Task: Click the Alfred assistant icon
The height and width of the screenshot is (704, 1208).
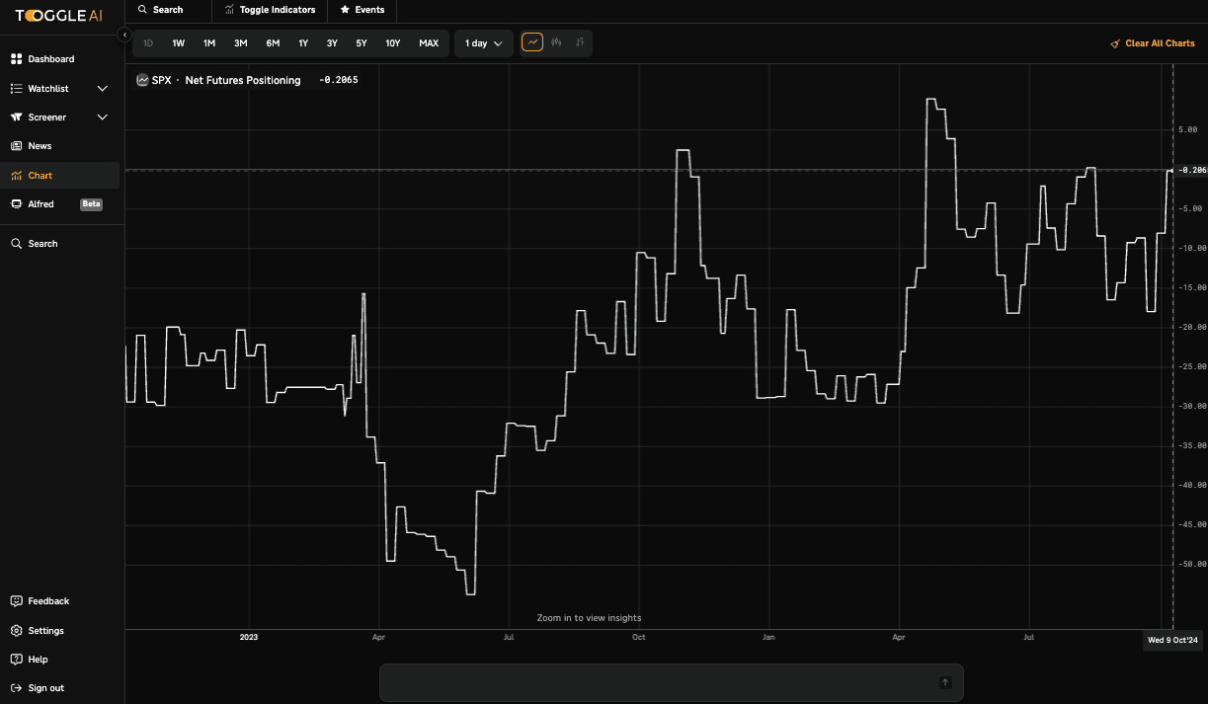Action: tap(16, 204)
